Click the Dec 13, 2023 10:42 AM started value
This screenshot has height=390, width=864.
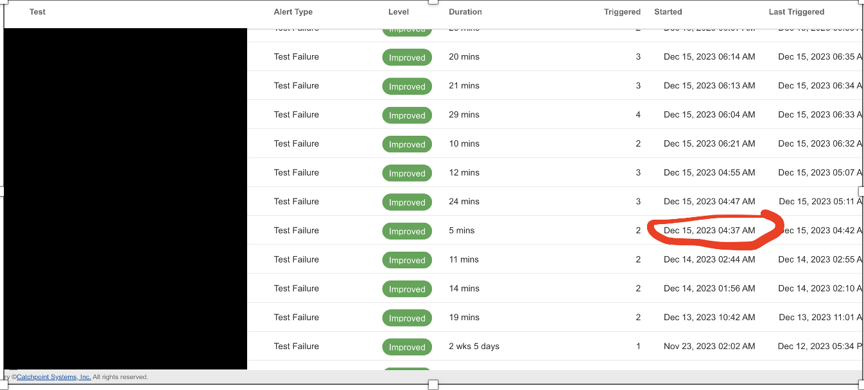[x=709, y=317]
